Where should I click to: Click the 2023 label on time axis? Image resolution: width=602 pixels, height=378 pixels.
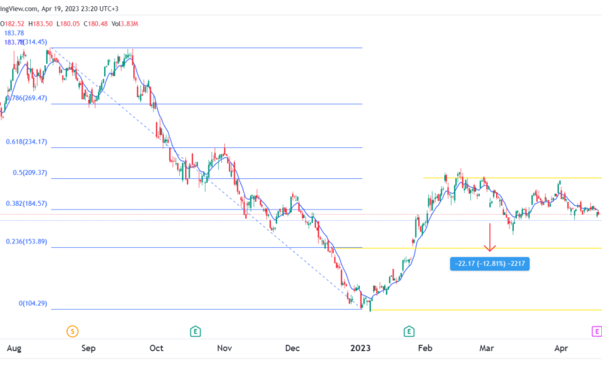360,348
